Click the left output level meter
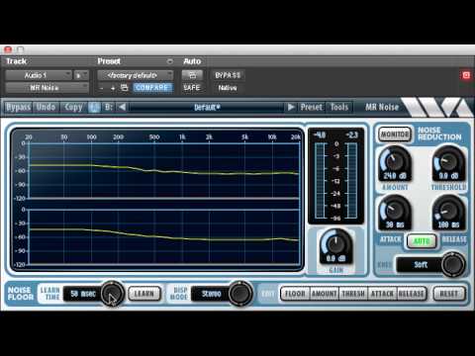This screenshot has width=475, height=356. (321, 180)
